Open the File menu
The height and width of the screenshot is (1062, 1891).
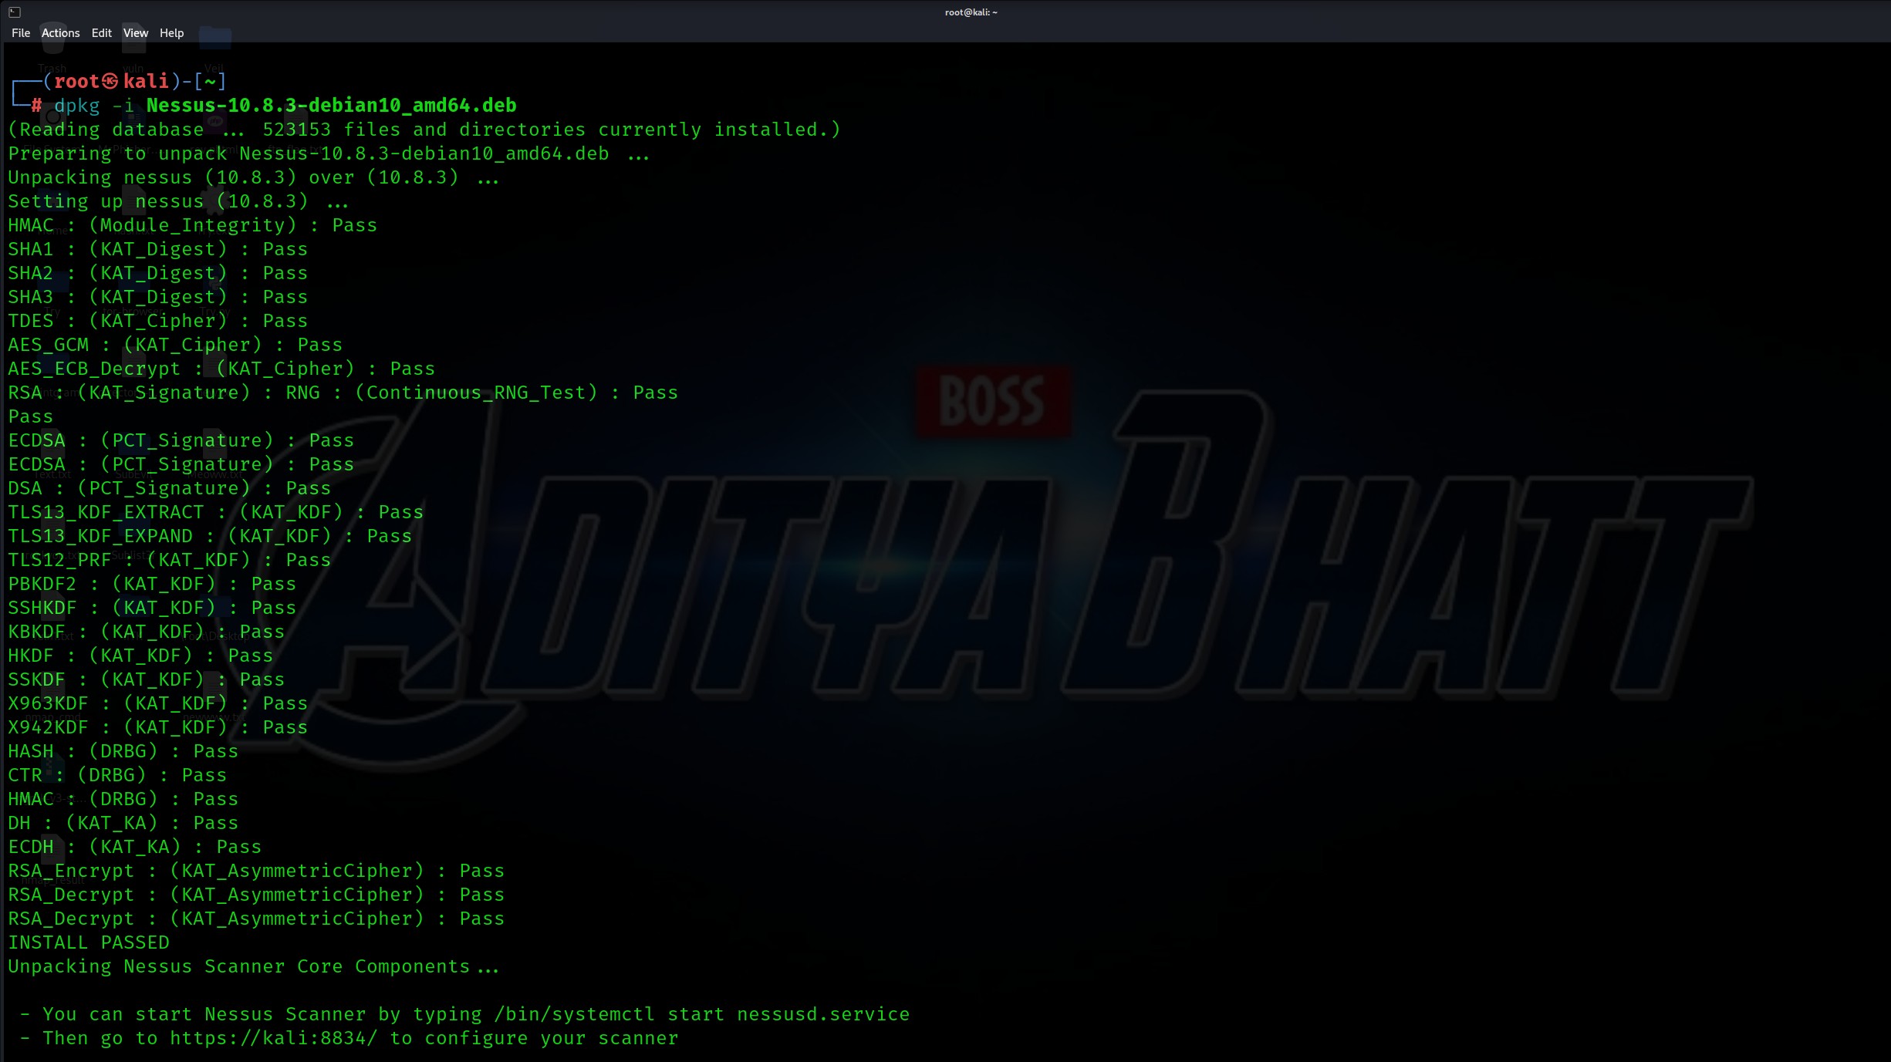(x=21, y=33)
